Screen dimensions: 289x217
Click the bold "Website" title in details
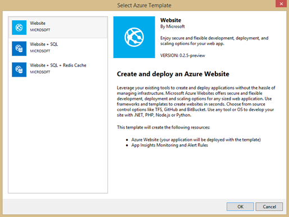[171, 20]
